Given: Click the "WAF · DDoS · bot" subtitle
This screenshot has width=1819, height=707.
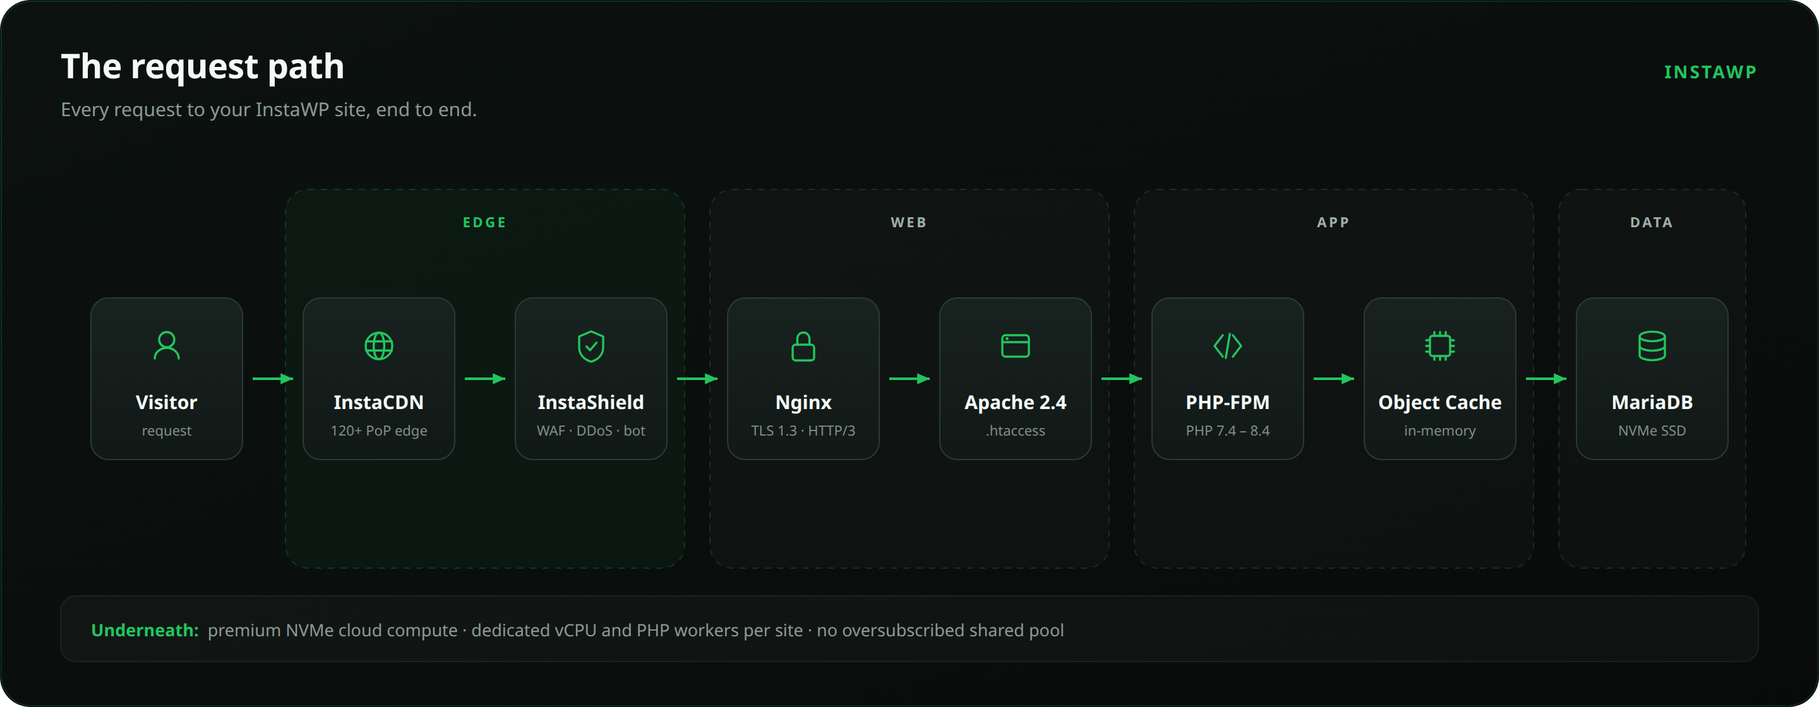Looking at the screenshot, I should pos(591,431).
